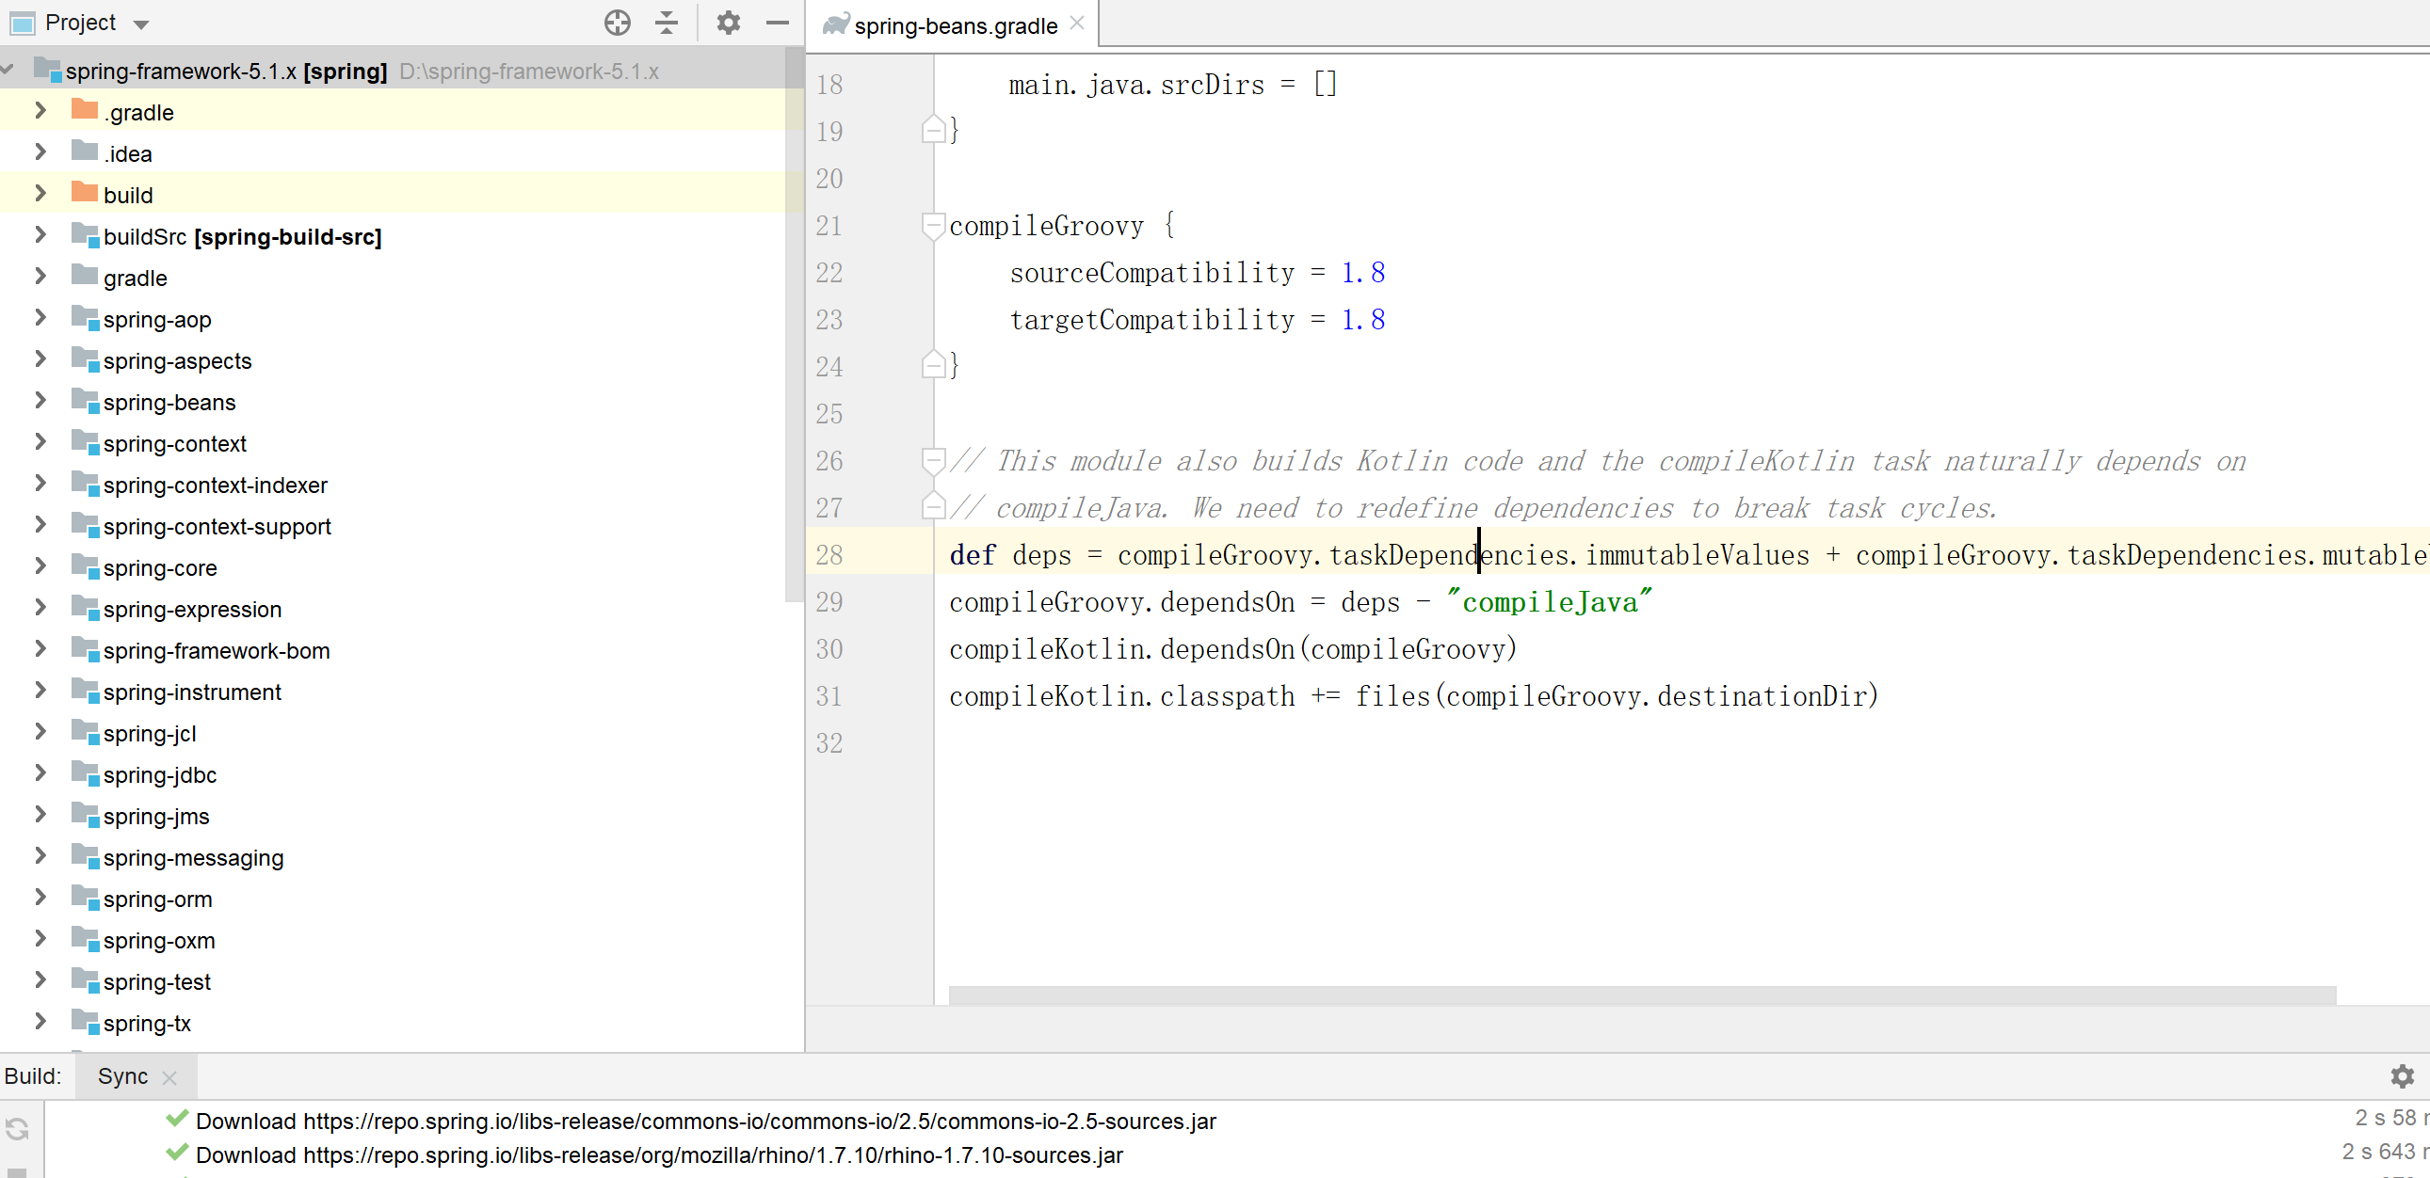
Task: Click the Build sync refresh icon
Action: point(17,1128)
